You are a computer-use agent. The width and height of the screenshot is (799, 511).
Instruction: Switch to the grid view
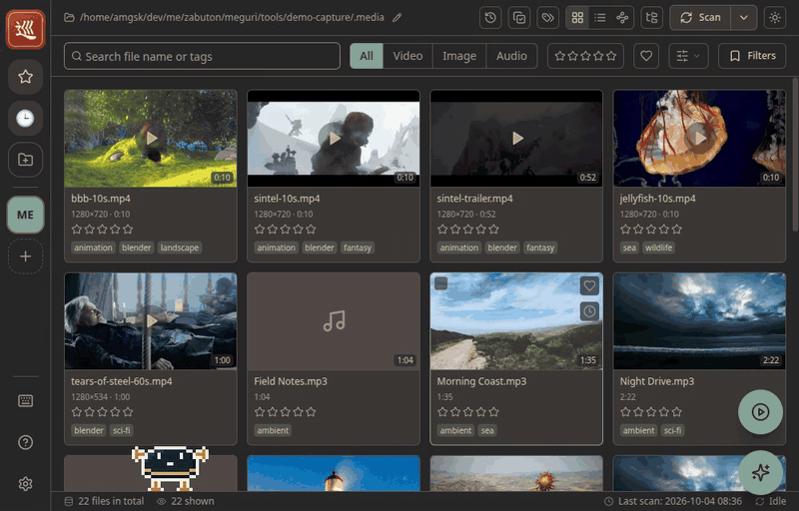pyautogui.click(x=577, y=18)
